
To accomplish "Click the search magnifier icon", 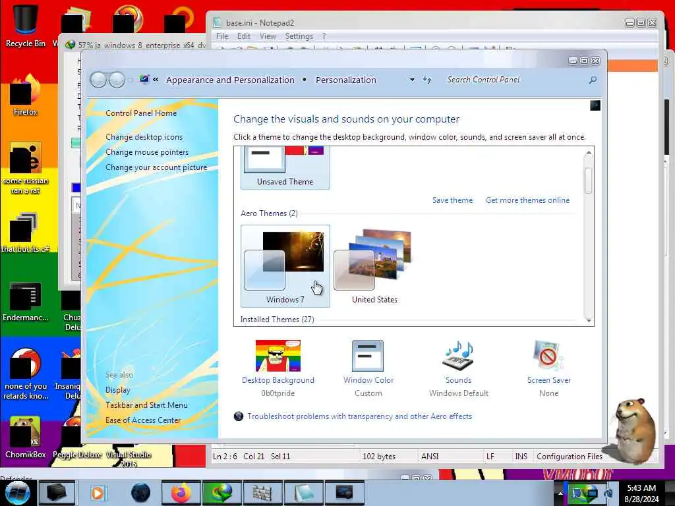I will [593, 80].
